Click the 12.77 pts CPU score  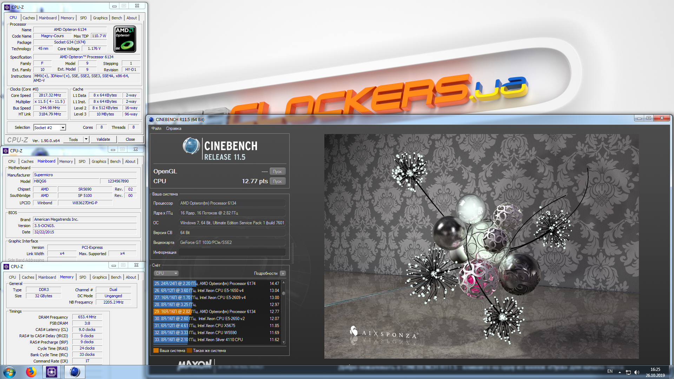point(255,181)
